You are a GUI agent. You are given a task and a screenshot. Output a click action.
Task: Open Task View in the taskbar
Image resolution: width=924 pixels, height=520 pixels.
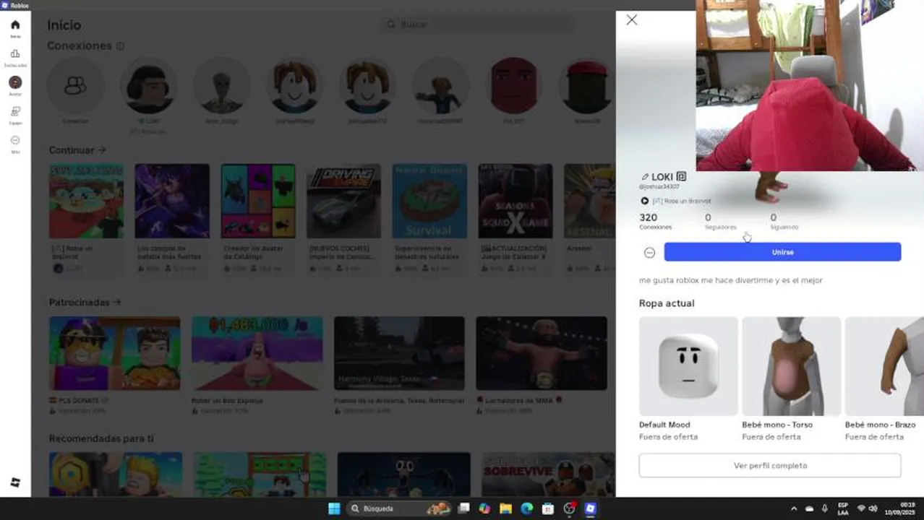tap(464, 508)
